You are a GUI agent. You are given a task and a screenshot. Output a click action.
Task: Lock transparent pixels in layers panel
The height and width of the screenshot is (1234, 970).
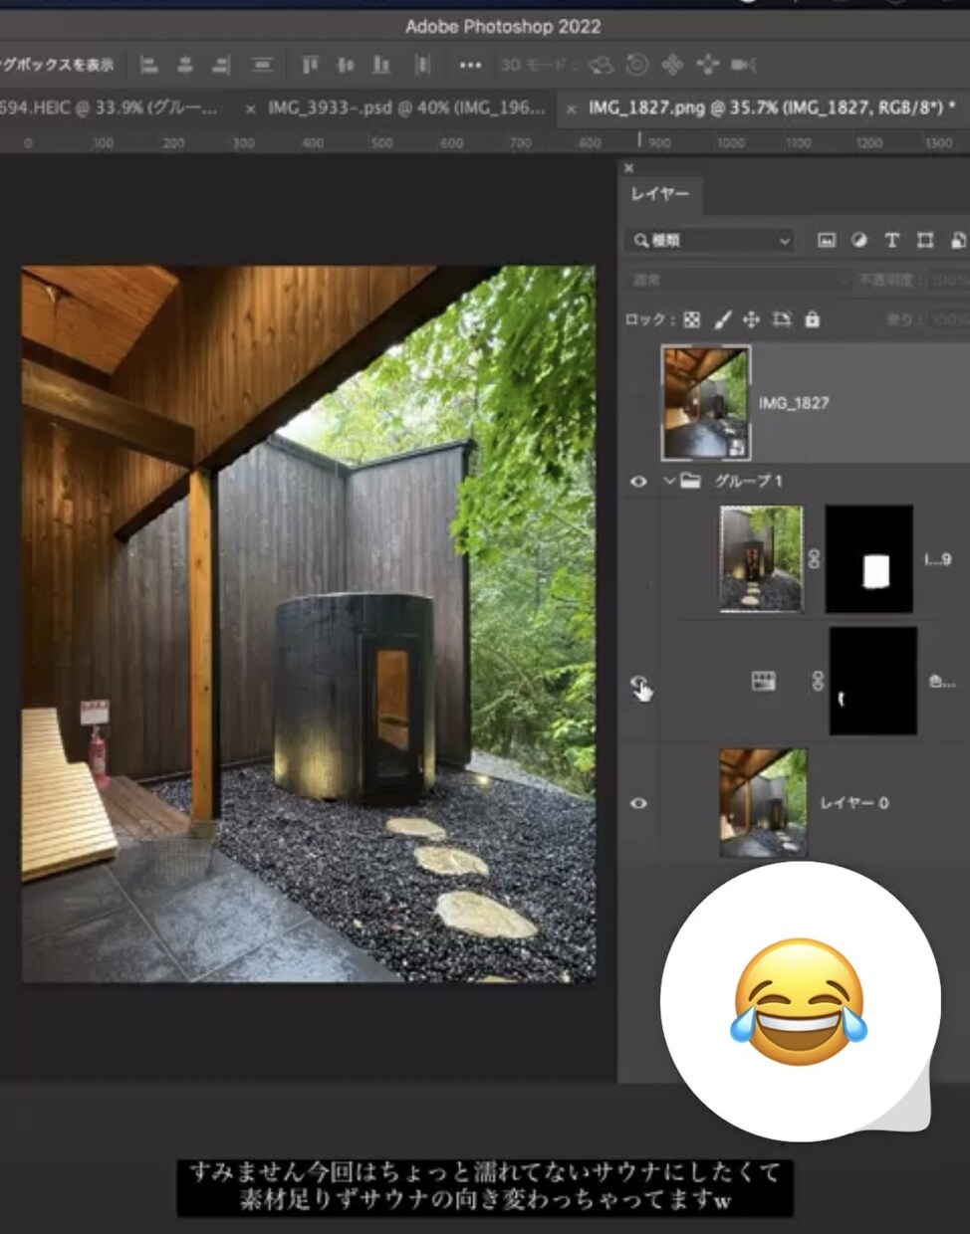pos(691,319)
